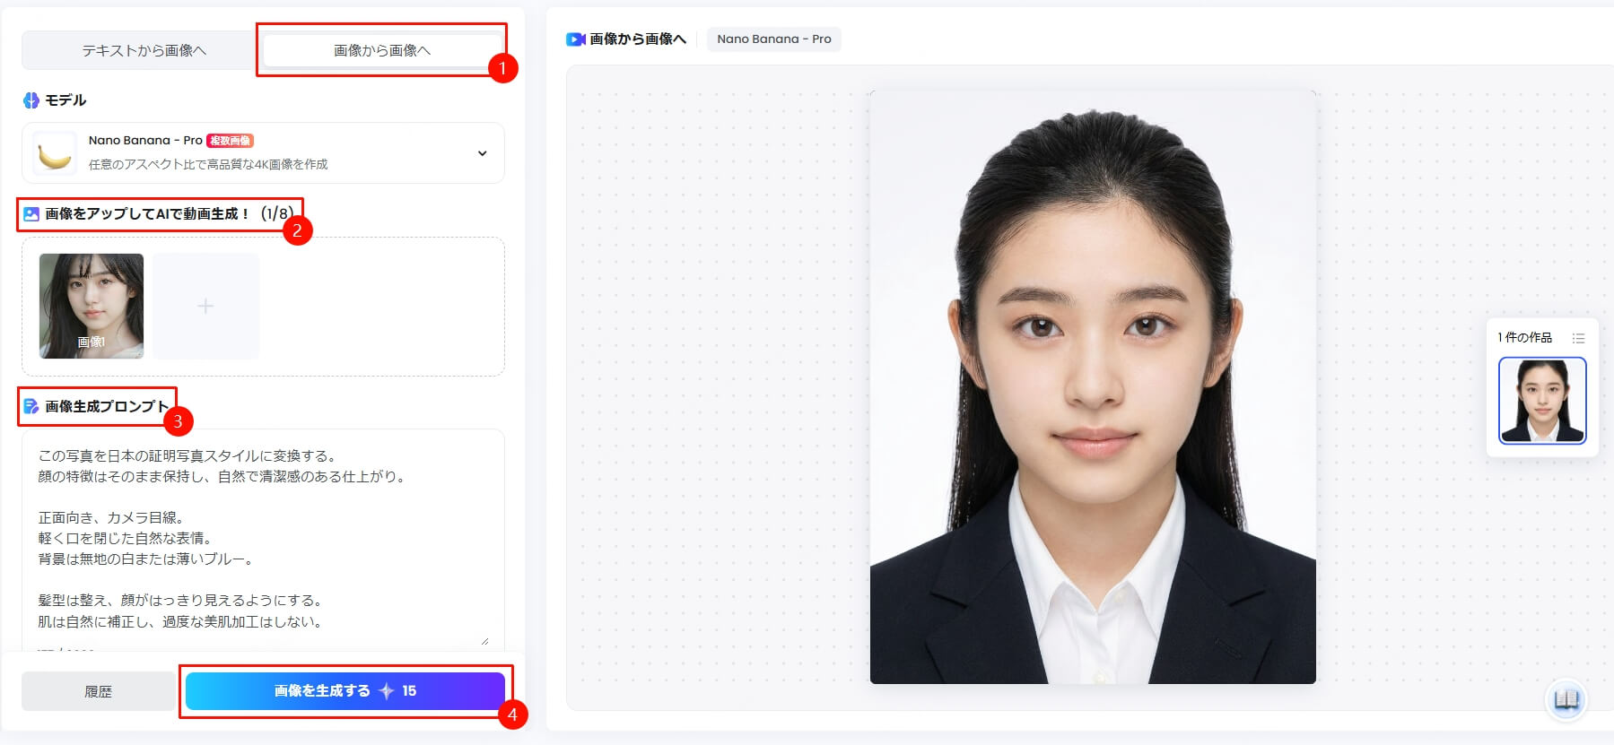Switch to the テキストから画像へ tab
1614x745 pixels.
pos(144,51)
